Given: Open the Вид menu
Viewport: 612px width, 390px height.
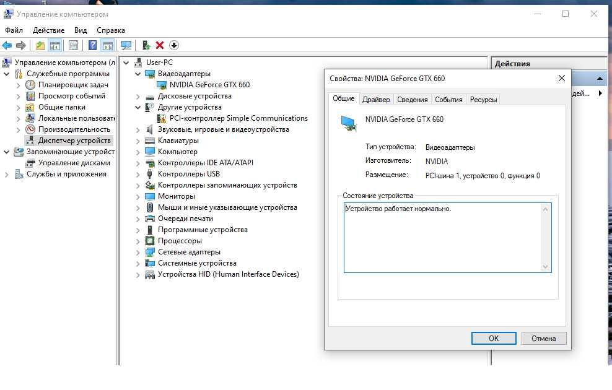Looking at the screenshot, I should [81, 30].
